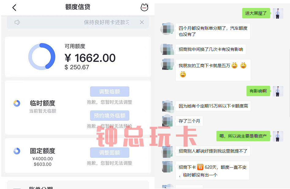
Task: Open sender avatar beside 所以说主要是看资产
Action: [278, 136]
